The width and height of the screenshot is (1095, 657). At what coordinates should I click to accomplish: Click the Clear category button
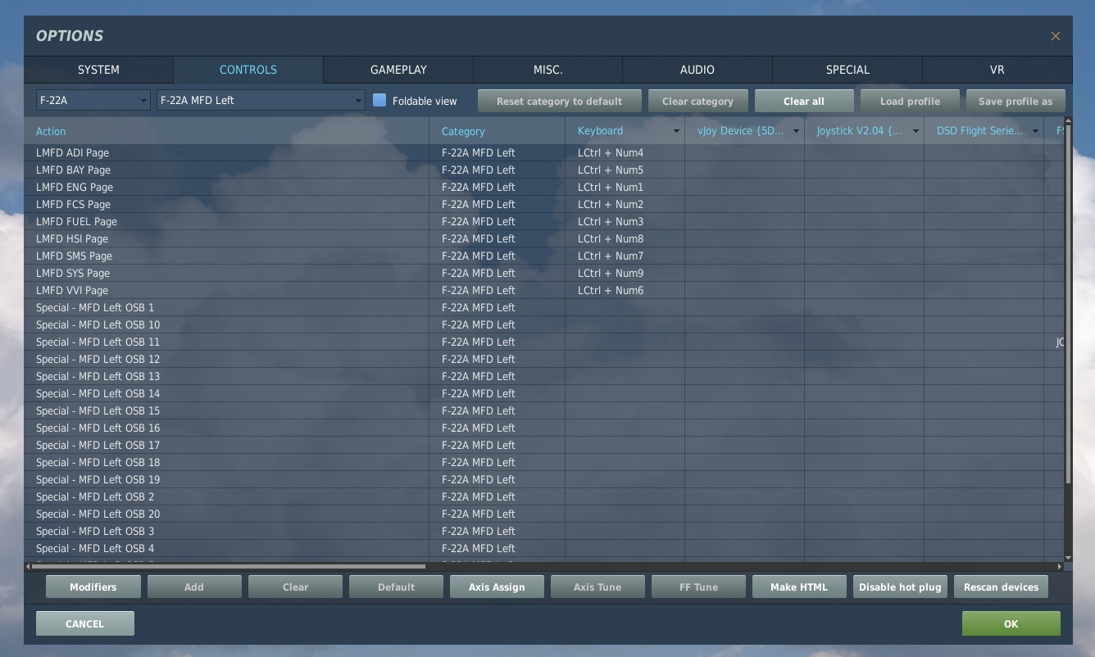coord(697,101)
